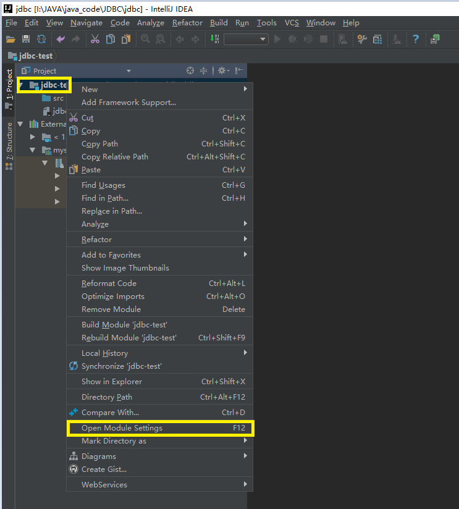Expand the Analyze submenu in context menu

point(159,224)
